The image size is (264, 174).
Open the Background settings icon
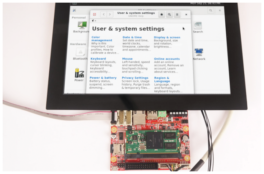click(x=82, y=25)
